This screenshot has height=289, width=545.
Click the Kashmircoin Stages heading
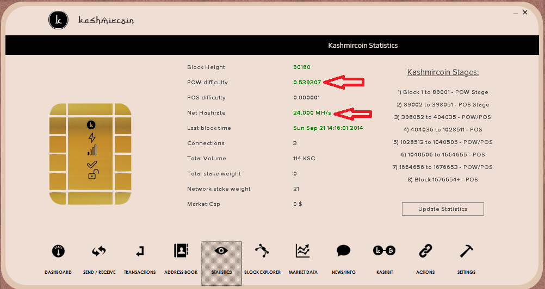[443, 72]
